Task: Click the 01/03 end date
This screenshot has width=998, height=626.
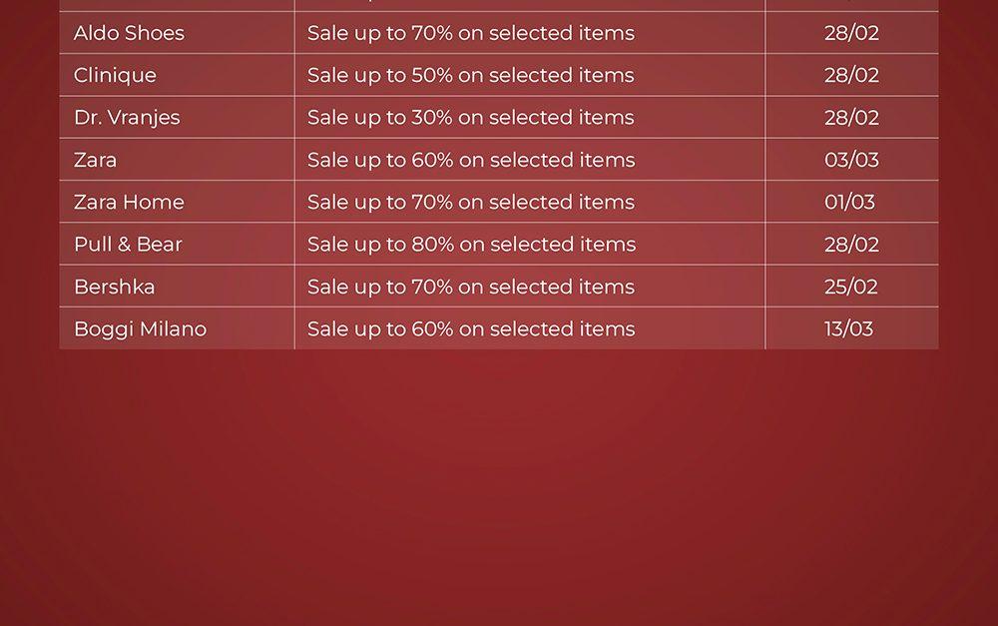Action: point(849,202)
